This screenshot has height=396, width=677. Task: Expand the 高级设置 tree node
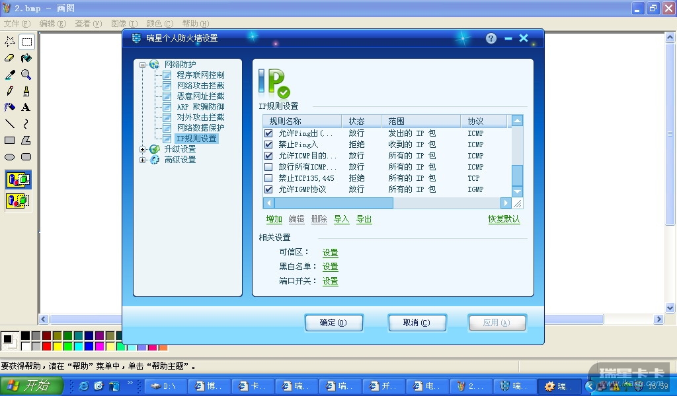pos(143,160)
